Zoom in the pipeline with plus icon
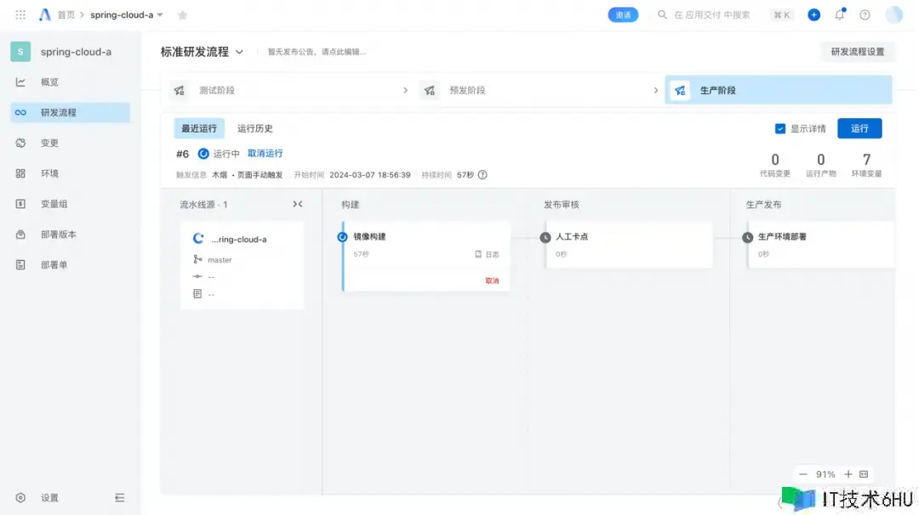 [x=848, y=474]
